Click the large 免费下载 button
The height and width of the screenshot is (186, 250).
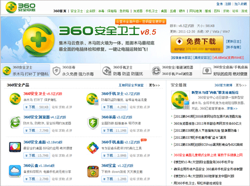197,44
